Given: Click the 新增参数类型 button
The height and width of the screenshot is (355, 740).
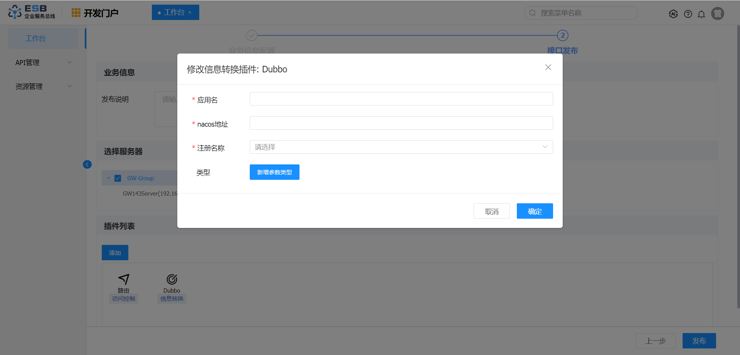Looking at the screenshot, I should click(x=274, y=172).
